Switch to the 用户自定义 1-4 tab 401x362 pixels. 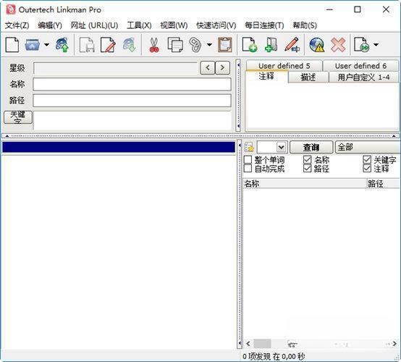[x=363, y=77]
